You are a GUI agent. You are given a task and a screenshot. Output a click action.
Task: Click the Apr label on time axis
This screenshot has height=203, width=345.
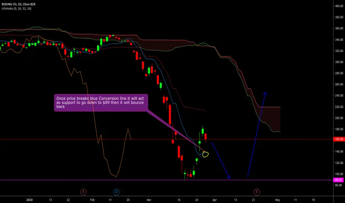(215, 200)
